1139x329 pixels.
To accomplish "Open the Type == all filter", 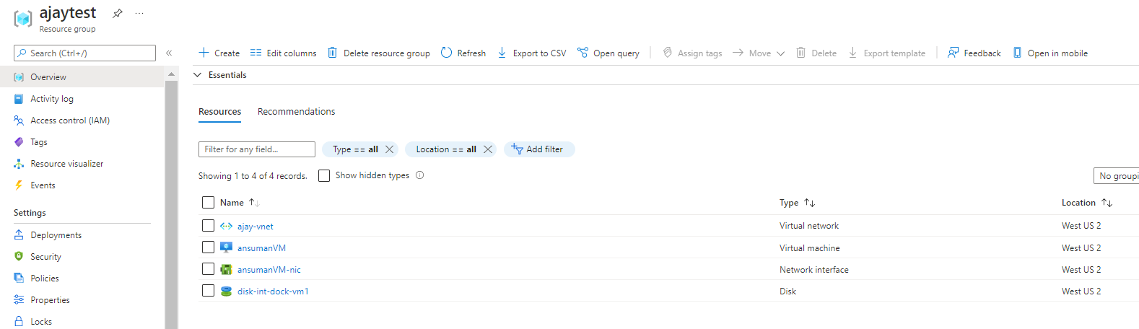I will pos(355,149).
